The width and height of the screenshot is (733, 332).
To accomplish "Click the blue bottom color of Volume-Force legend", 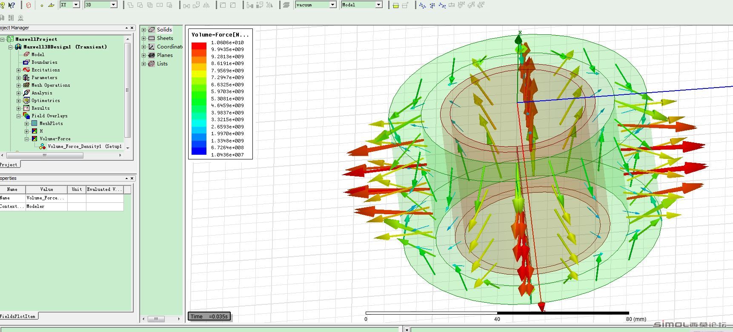I will (199, 151).
